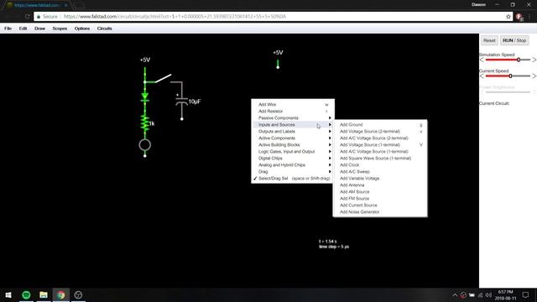Screen dimensions: 537x302
Task: Click the Chrome taskbar icon
Action: 61,294
